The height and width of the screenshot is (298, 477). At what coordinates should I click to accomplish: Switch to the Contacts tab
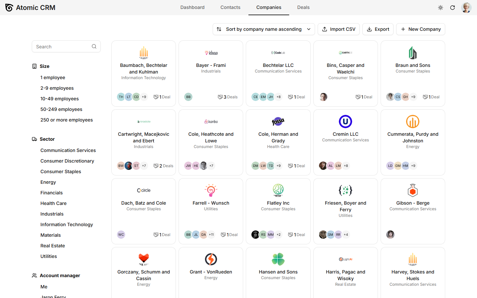coord(231,7)
